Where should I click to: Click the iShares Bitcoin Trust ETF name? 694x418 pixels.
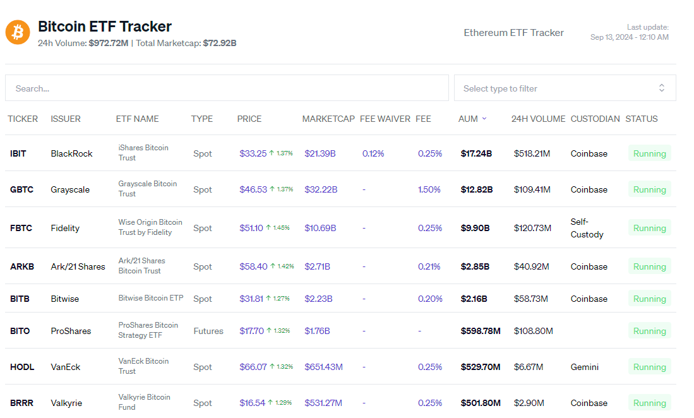pyautogui.click(x=143, y=153)
